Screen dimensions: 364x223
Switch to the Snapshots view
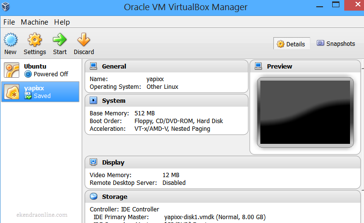click(x=336, y=43)
